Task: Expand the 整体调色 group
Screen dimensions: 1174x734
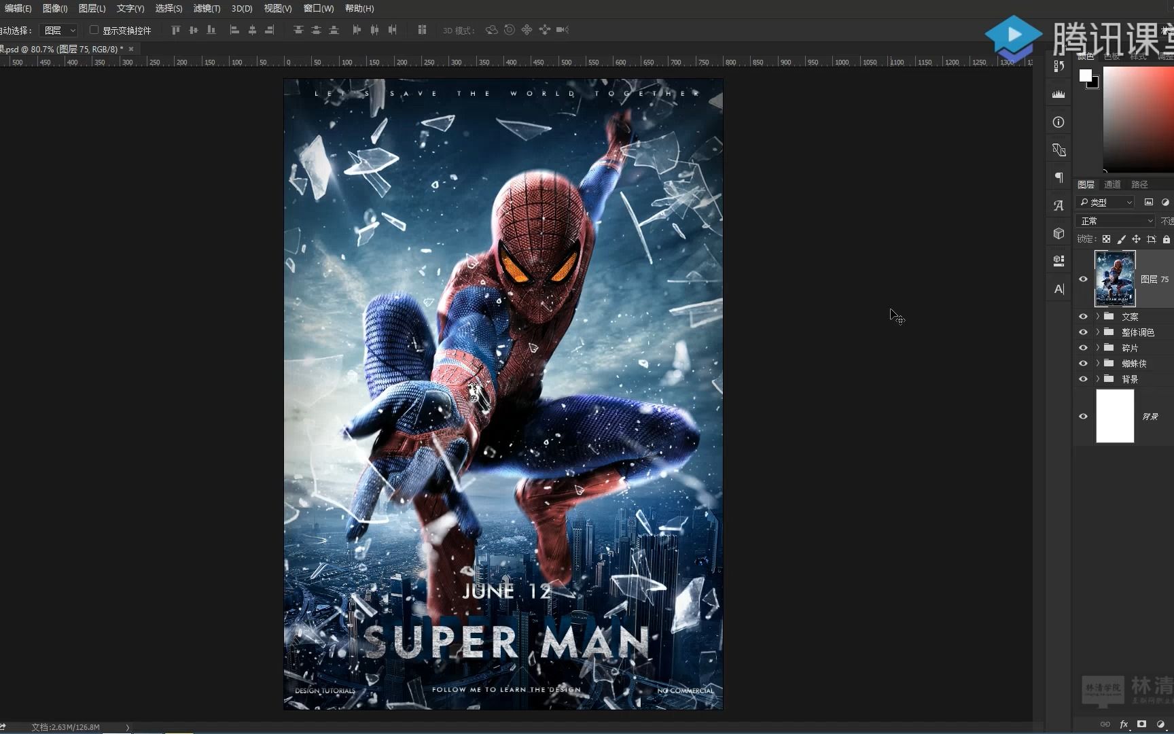Action: click(x=1097, y=332)
